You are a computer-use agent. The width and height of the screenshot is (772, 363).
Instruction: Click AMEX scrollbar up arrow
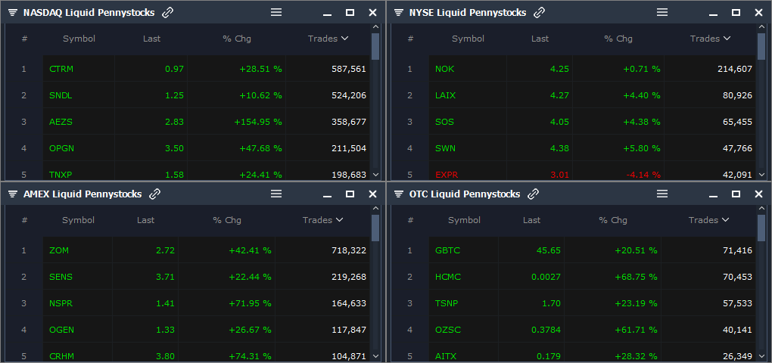pyautogui.click(x=375, y=209)
